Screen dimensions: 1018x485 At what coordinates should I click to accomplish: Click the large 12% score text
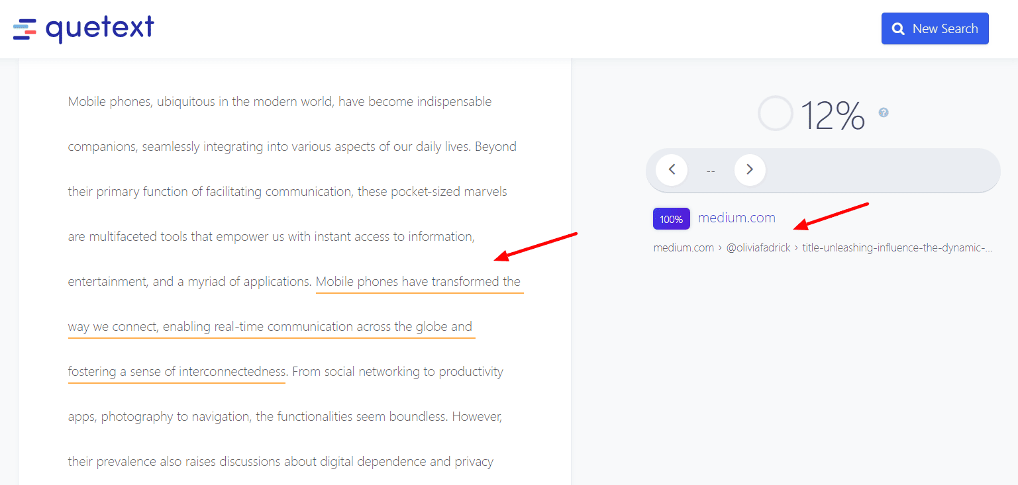click(833, 116)
